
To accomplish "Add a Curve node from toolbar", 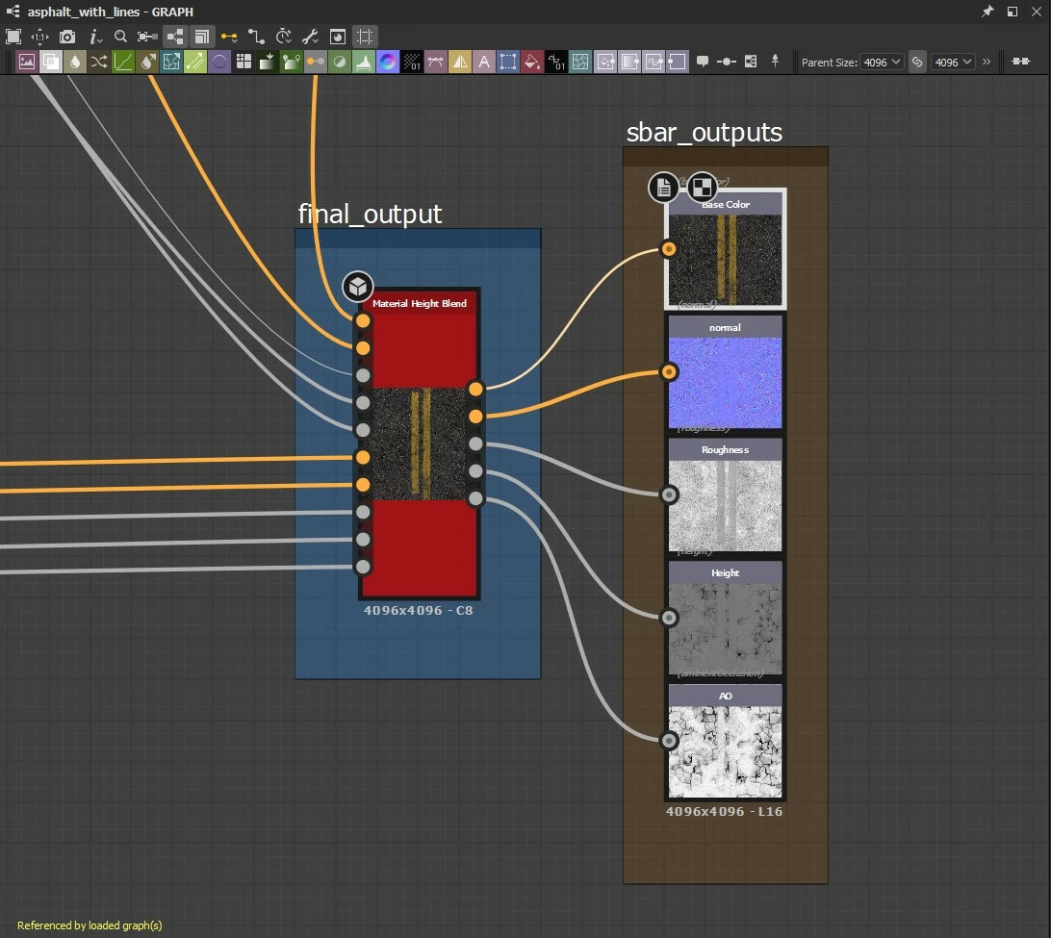I will pyautogui.click(x=123, y=62).
